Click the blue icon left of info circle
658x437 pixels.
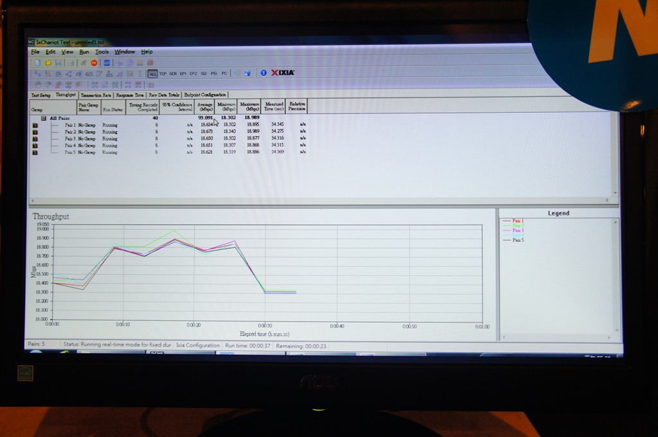click(247, 73)
